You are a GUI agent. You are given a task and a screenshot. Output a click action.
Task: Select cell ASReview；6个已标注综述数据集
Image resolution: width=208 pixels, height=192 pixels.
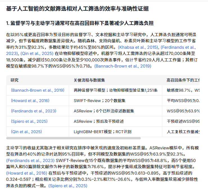(x=116, y=111)
